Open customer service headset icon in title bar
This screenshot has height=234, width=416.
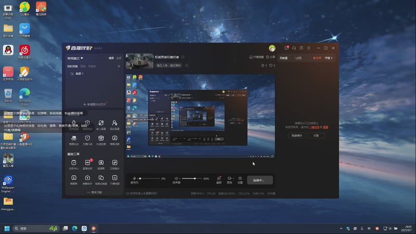coord(294,48)
